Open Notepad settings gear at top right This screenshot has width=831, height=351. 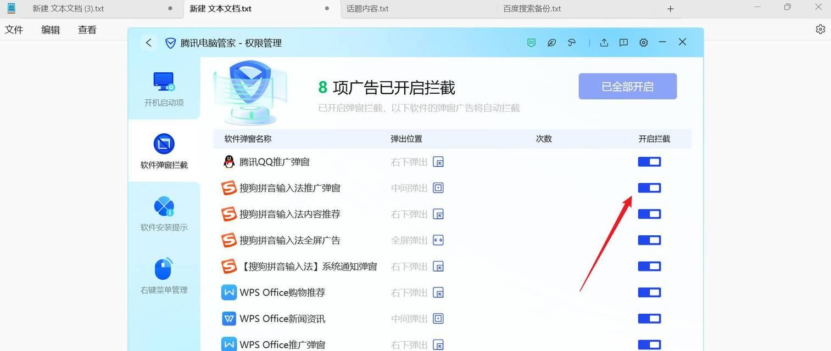coord(820,29)
